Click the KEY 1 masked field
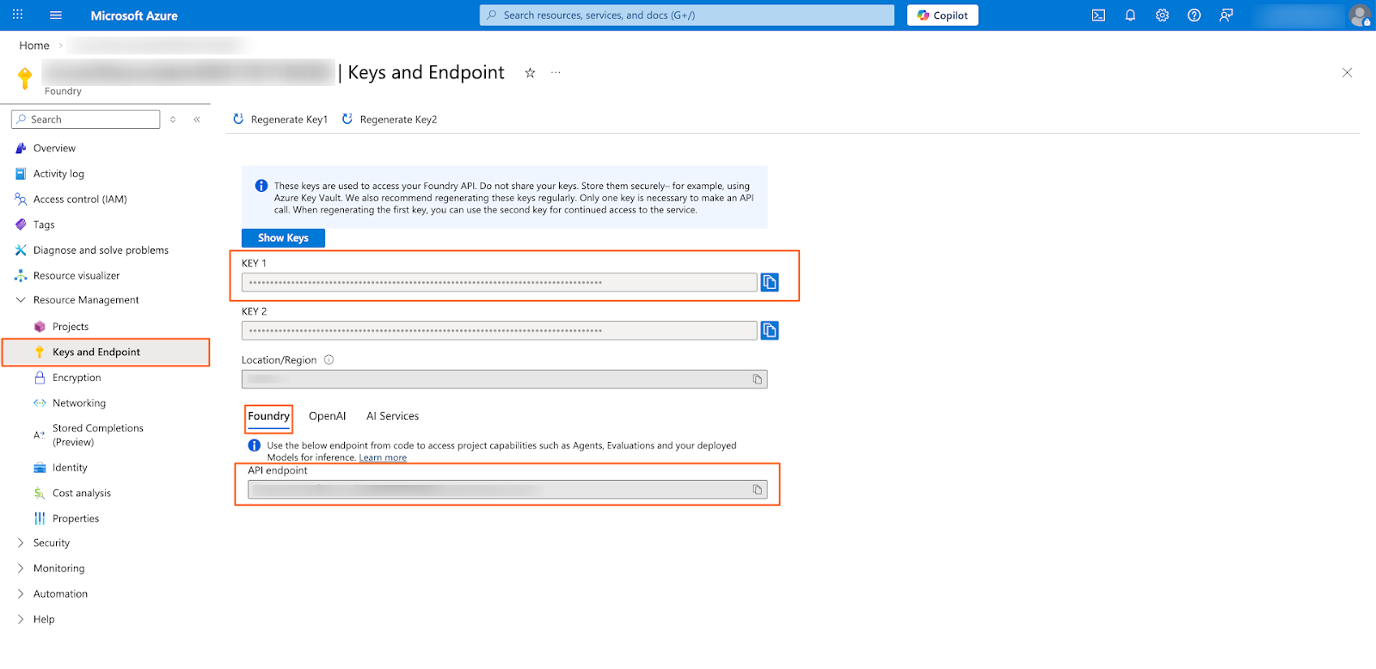The width and height of the screenshot is (1376, 669). point(499,282)
